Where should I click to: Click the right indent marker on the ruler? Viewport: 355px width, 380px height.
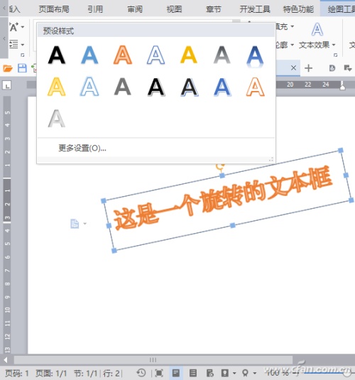(x=342, y=87)
